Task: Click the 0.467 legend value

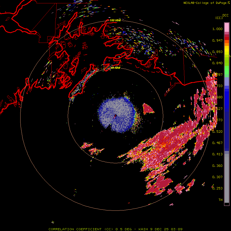Action: (217, 143)
